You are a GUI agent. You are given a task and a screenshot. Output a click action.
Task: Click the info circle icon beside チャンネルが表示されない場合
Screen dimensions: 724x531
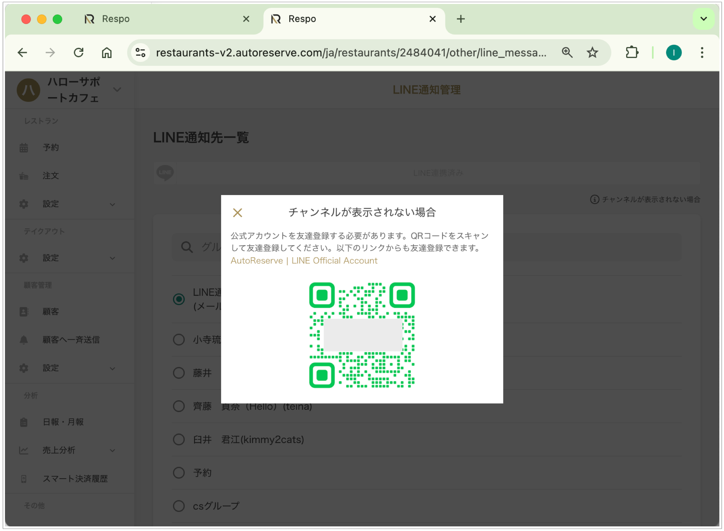tap(594, 199)
